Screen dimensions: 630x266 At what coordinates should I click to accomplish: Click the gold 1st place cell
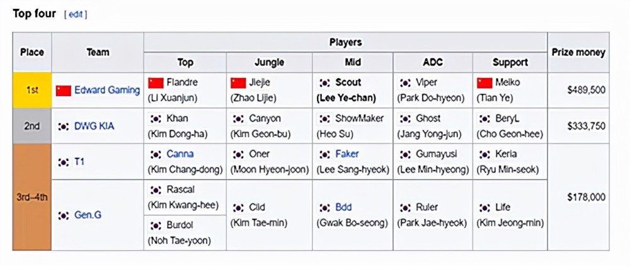click(32, 91)
